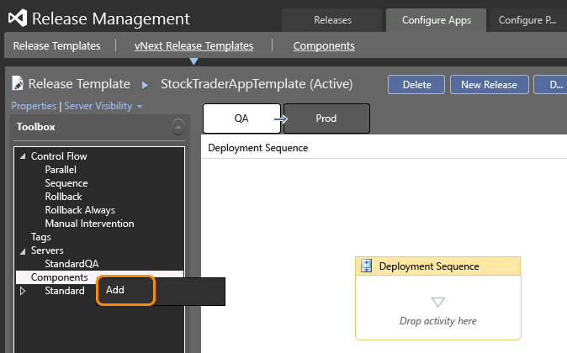Open the Components link in subnavigation
This screenshot has height=353, width=567.
click(324, 46)
